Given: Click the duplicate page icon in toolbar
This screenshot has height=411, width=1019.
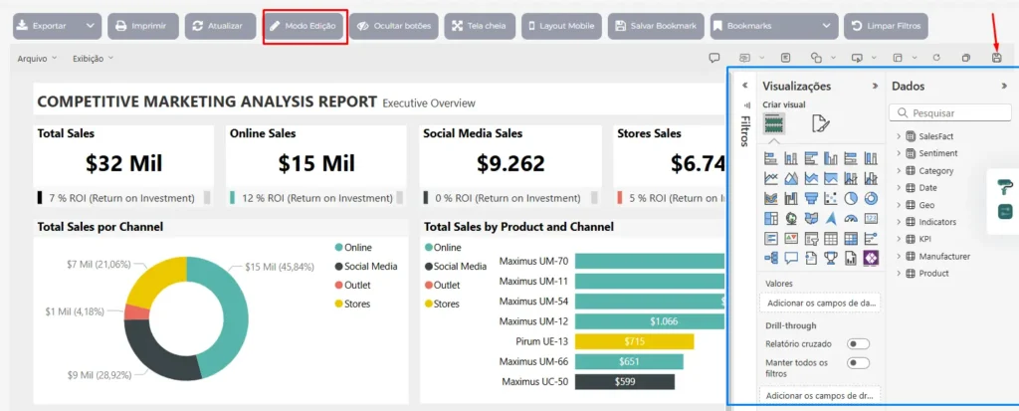Looking at the screenshot, I should (x=965, y=59).
